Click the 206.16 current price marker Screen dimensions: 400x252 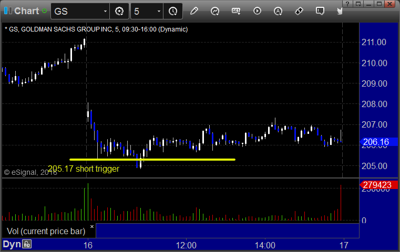coord(378,142)
